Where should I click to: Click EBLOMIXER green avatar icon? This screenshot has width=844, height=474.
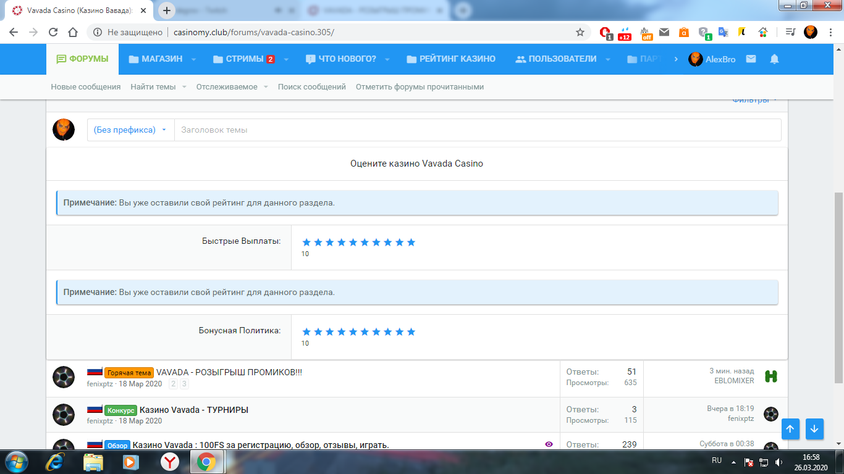pos(770,376)
